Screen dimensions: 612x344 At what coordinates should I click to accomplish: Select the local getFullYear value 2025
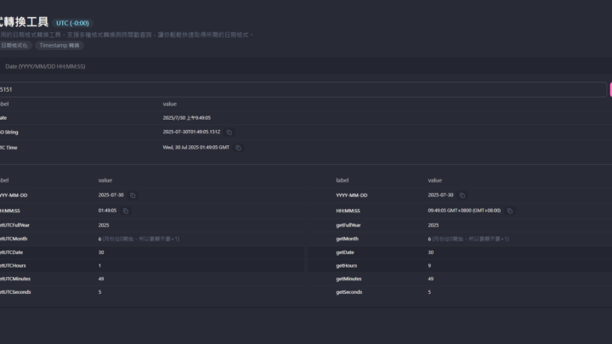[433, 225]
